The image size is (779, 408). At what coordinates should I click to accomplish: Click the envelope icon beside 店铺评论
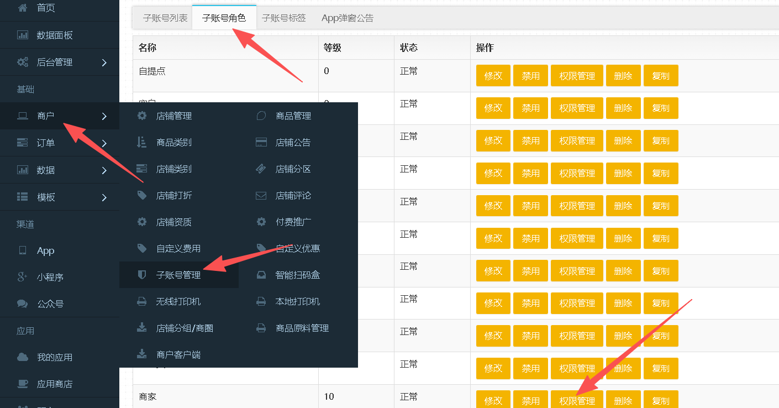[x=261, y=196]
